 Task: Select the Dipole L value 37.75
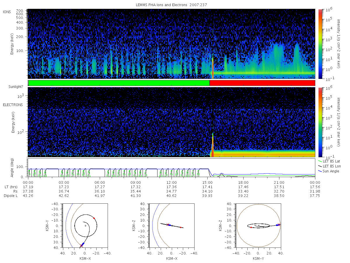(315, 196)
